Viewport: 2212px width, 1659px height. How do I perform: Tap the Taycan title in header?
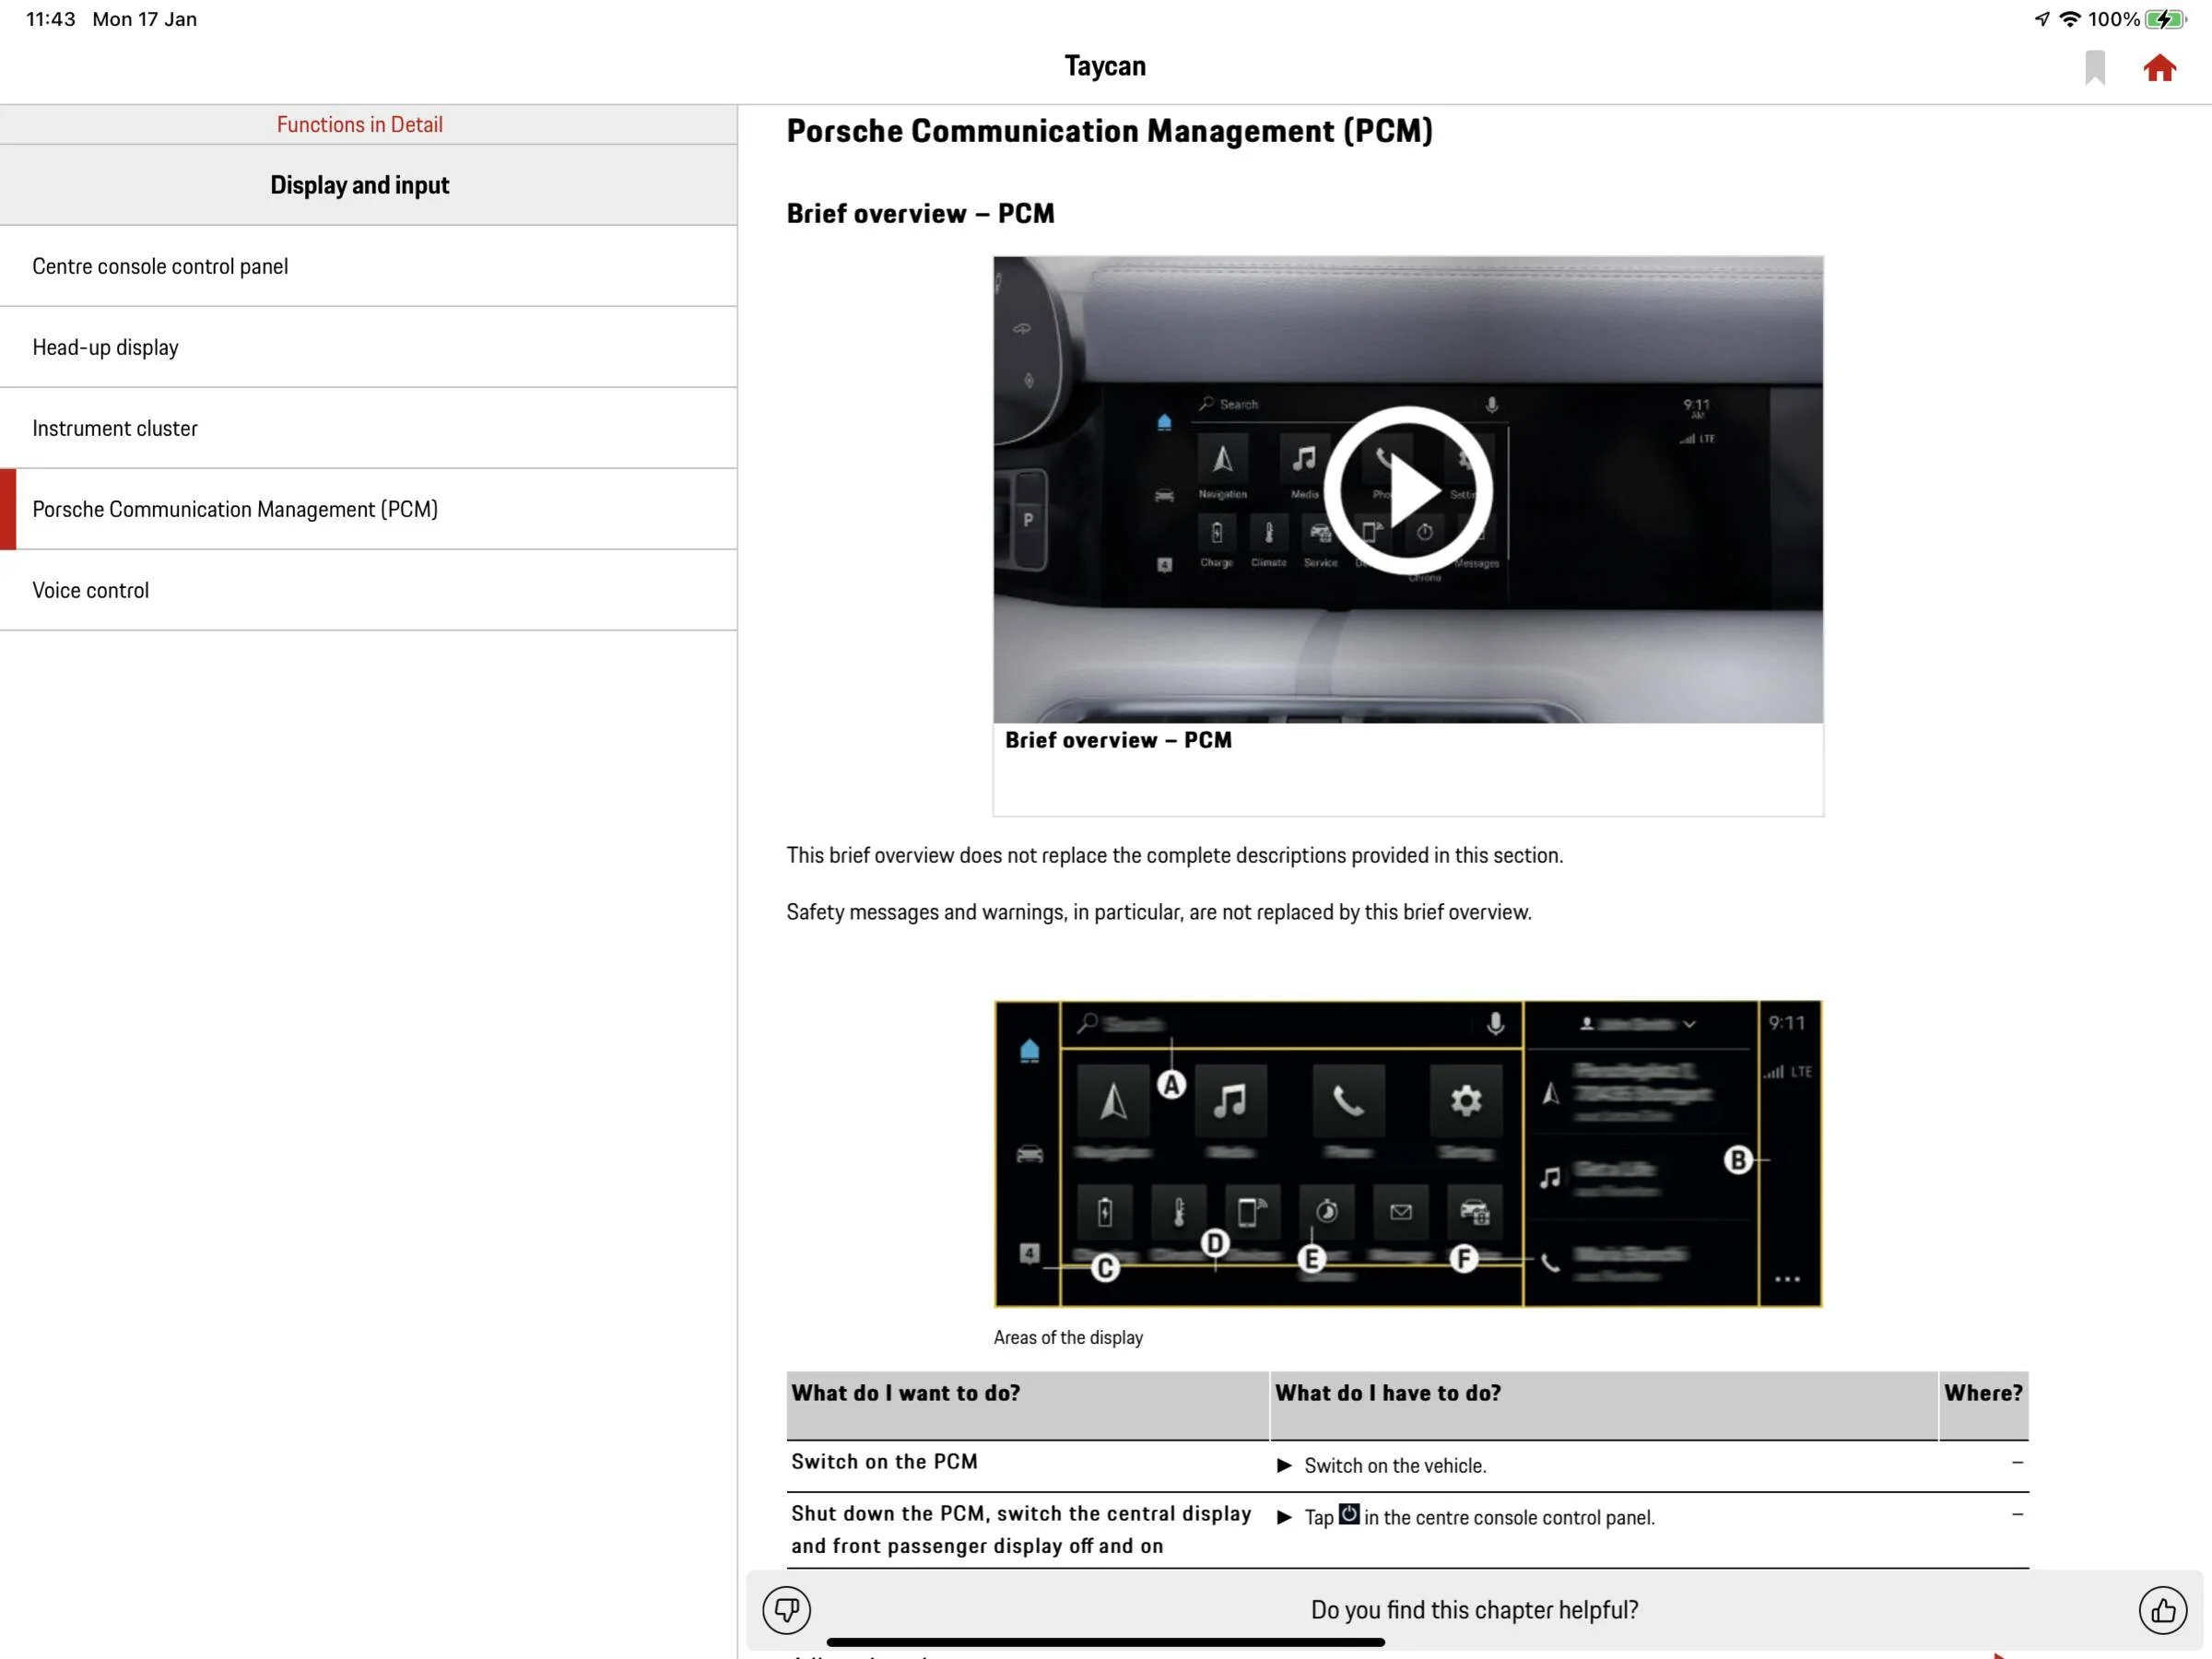coord(1105,66)
